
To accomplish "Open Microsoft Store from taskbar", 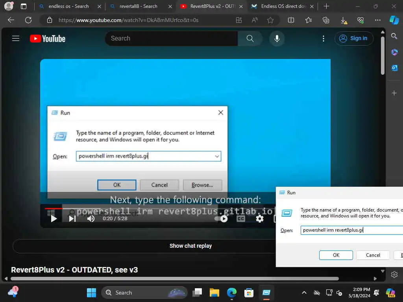I will pos(249,293).
